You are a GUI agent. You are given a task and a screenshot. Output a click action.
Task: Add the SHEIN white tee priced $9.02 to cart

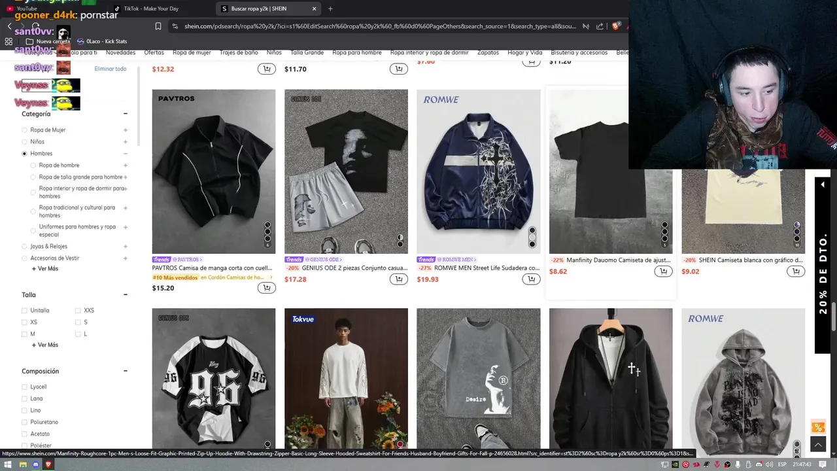point(796,271)
